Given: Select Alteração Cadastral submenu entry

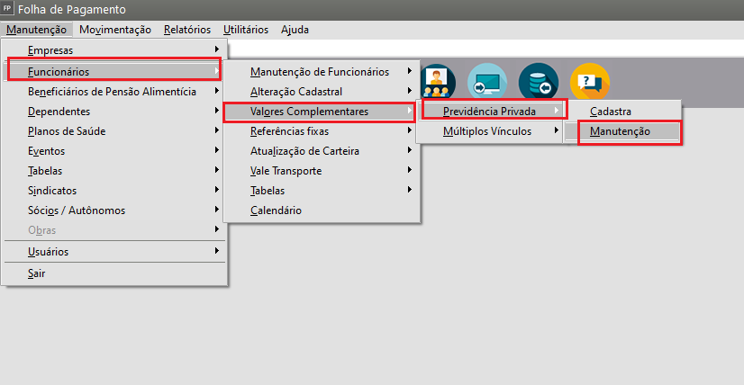Looking at the screenshot, I should (x=322, y=92).
